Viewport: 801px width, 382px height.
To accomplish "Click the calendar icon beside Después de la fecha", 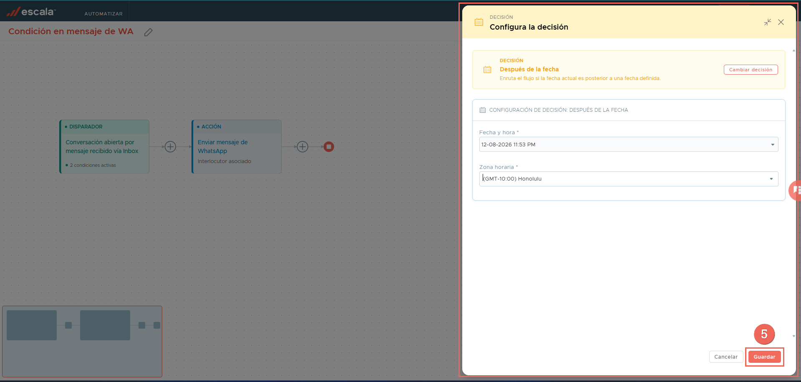I will (487, 70).
